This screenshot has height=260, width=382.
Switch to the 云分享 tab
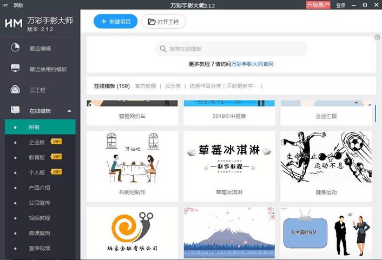(x=173, y=86)
